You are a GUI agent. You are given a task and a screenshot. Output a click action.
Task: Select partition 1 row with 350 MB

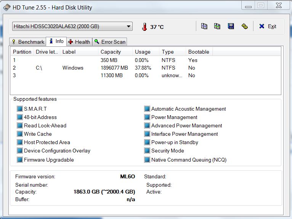146,60
